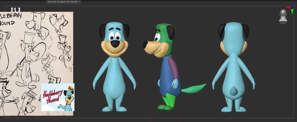Screen dimensions: 297x122
Task: Click the side-view model's black nose
Action: point(146,44)
